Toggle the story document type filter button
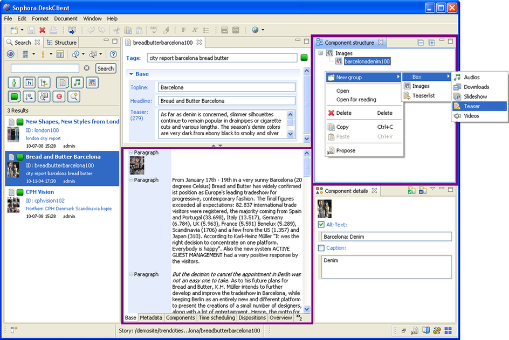 point(62,83)
